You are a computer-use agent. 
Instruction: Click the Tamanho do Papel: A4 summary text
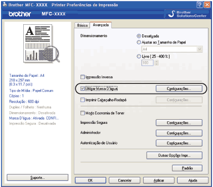pyautogui.click(x=27, y=75)
